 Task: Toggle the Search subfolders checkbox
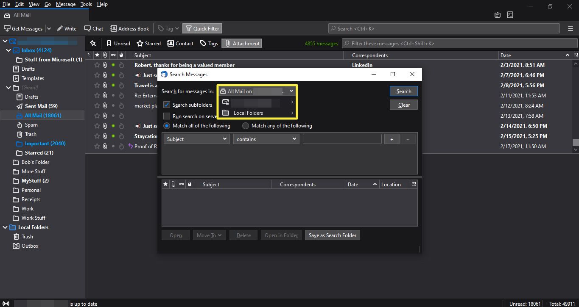coord(167,105)
